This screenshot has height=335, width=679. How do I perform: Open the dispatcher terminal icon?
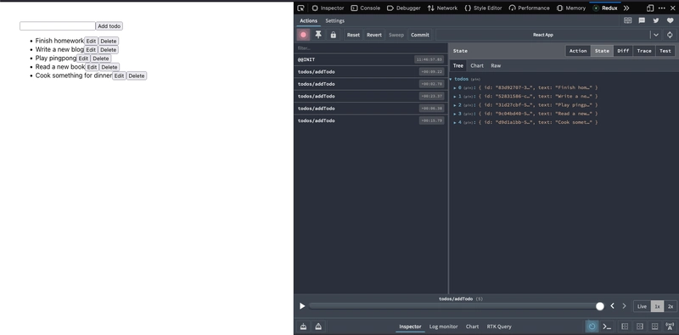pos(607,327)
